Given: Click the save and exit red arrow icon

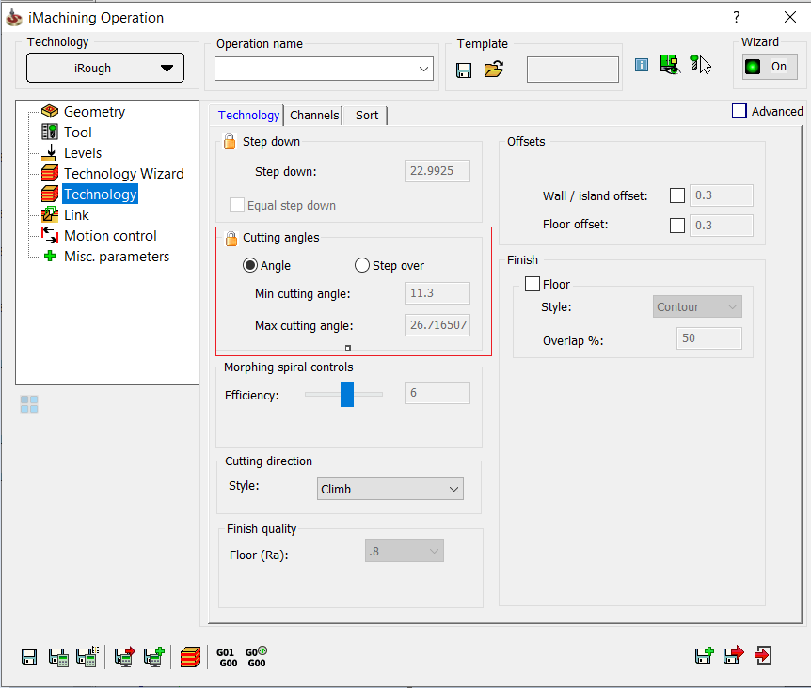Looking at the screenshot, I should [734, 655].
